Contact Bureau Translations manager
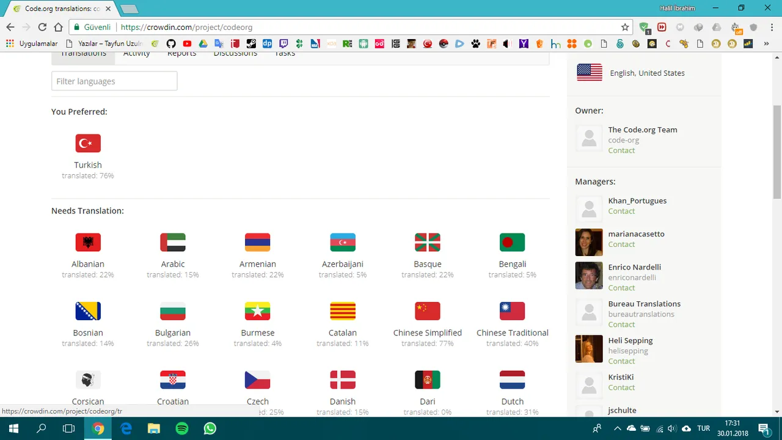The image size is (782, 440). tap(621, 324)
